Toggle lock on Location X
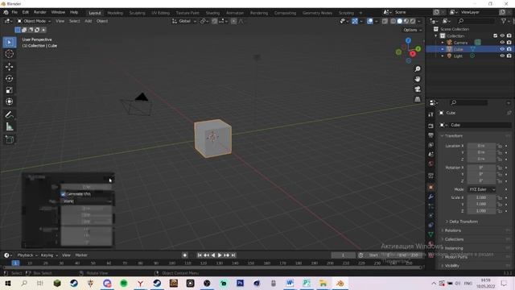 point(500,146)
